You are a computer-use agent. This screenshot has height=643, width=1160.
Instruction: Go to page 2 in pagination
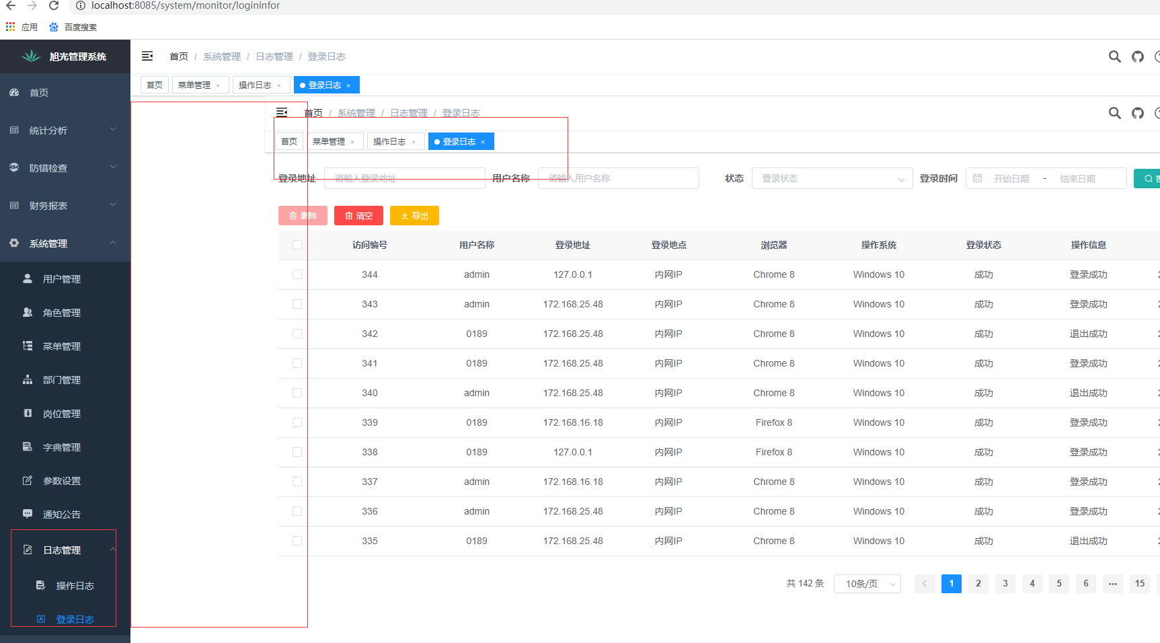(x=978, y=584)
